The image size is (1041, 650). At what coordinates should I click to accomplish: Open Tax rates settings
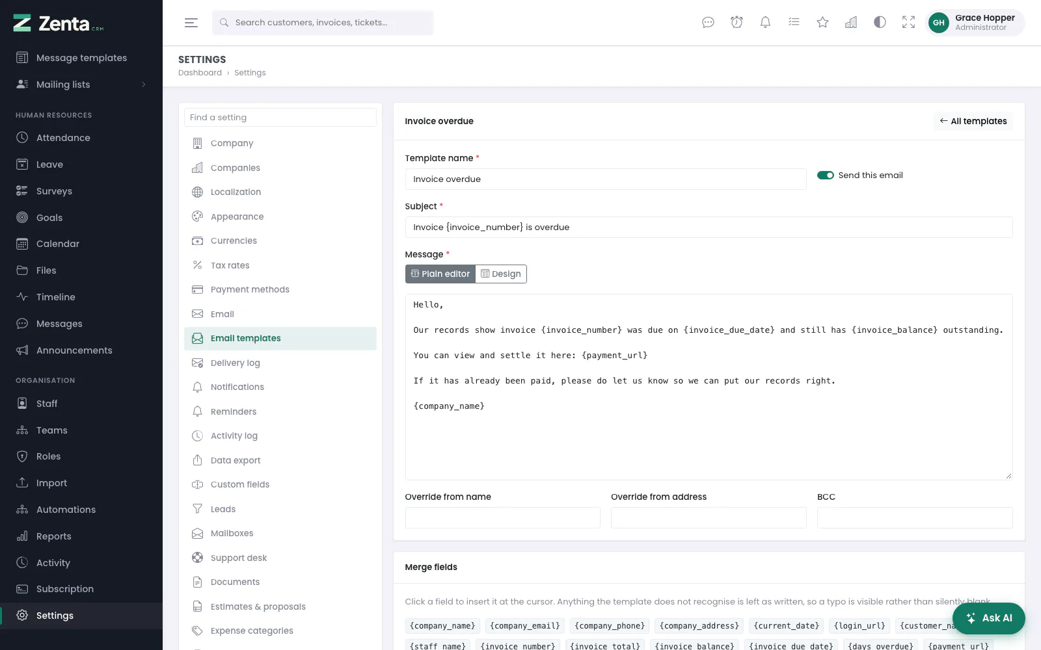coord(280,265)
